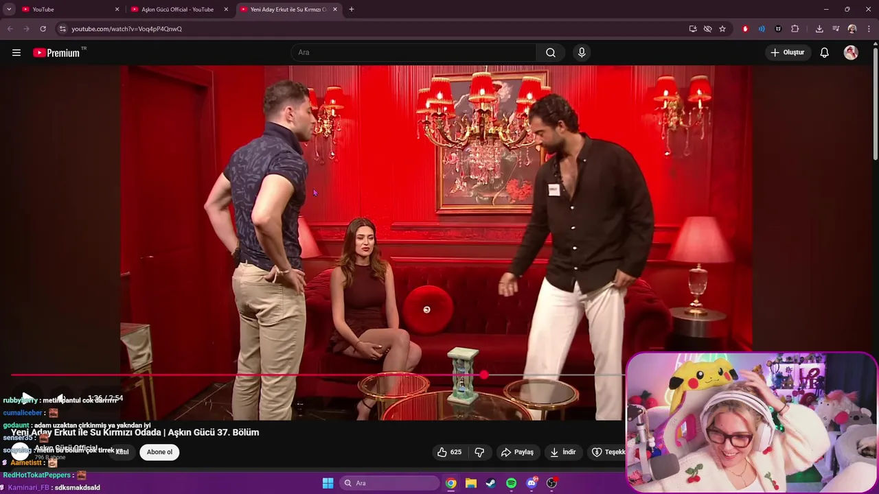Click the Aşkın Gücü Official channel avatar
879x494 pixels.
click(21, 451)
